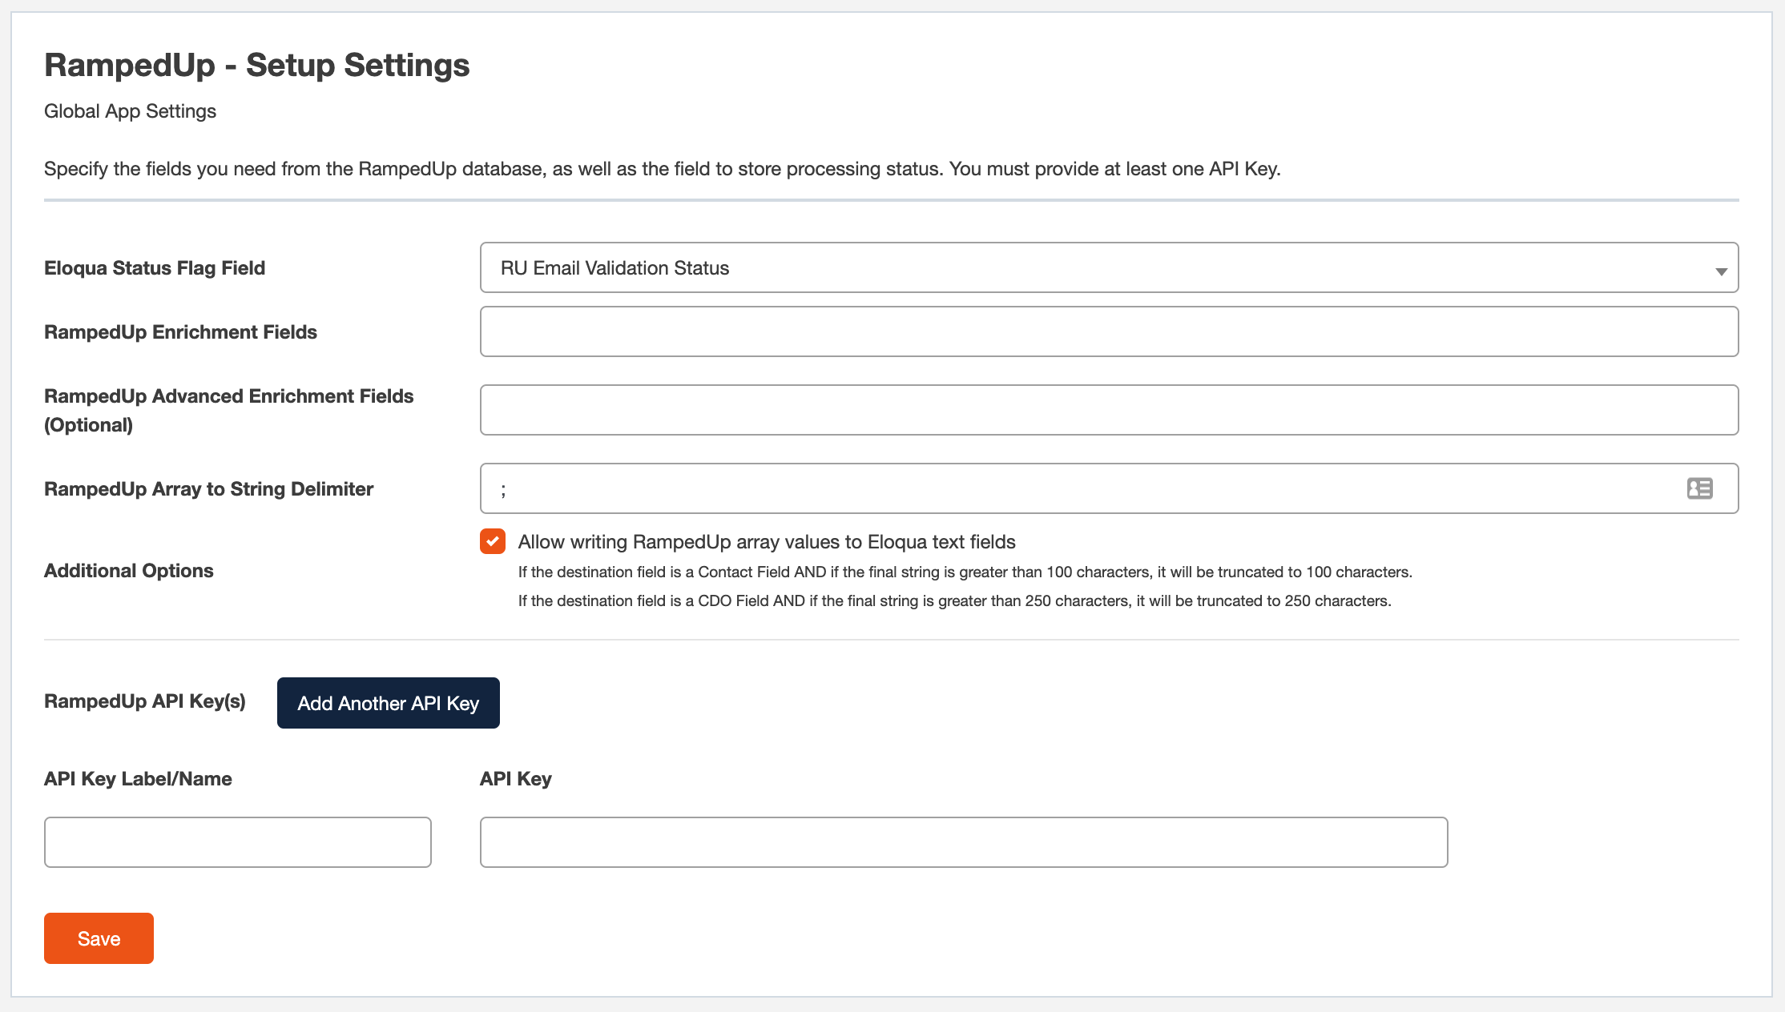Click the API Key Label/Name input box
This screenshot has height=1012, width=1785.
[237, 842]
